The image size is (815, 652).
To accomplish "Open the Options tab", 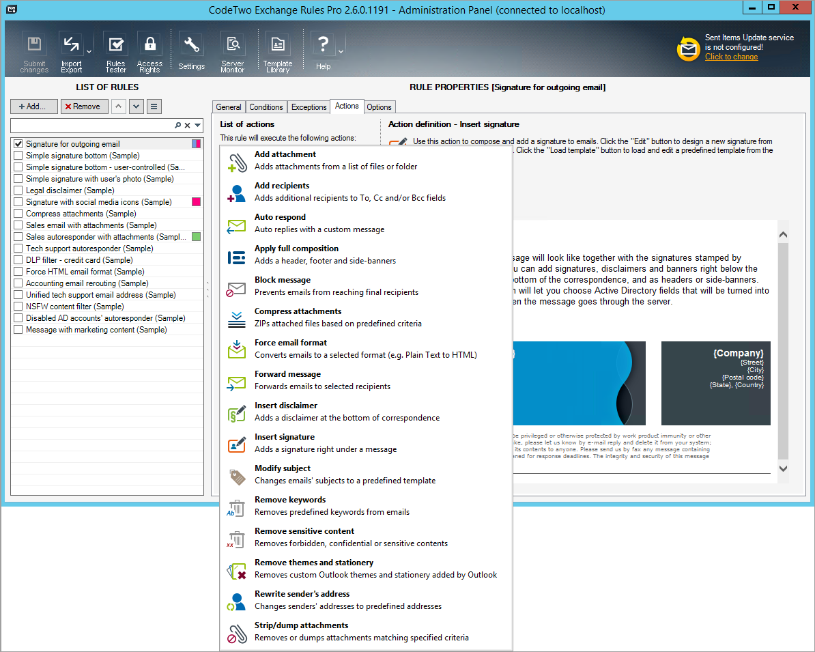I will (x=379, y=107).
